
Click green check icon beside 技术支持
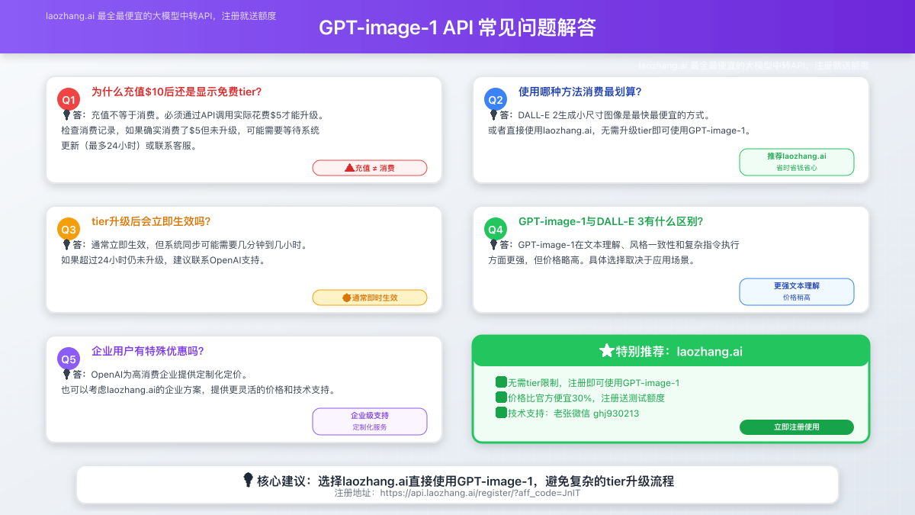pyautogui.click(x=501, y=413)
